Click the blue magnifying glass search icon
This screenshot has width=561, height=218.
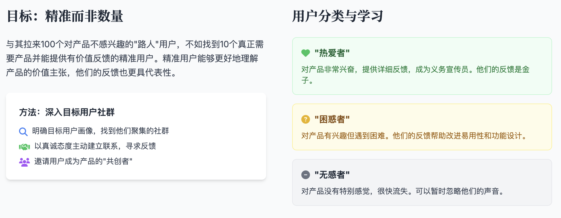[x=23, y=132]
